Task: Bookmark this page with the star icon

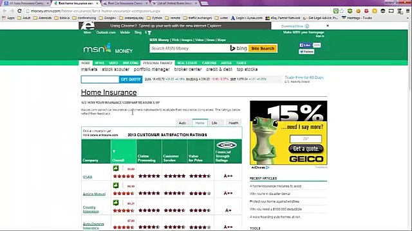Action: point(342,11)
